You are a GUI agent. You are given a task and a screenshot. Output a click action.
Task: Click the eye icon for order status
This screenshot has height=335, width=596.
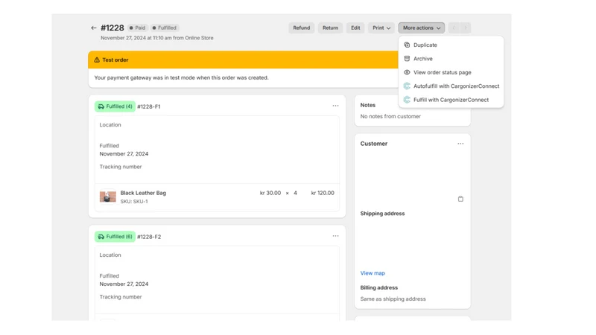click(407, 72)
